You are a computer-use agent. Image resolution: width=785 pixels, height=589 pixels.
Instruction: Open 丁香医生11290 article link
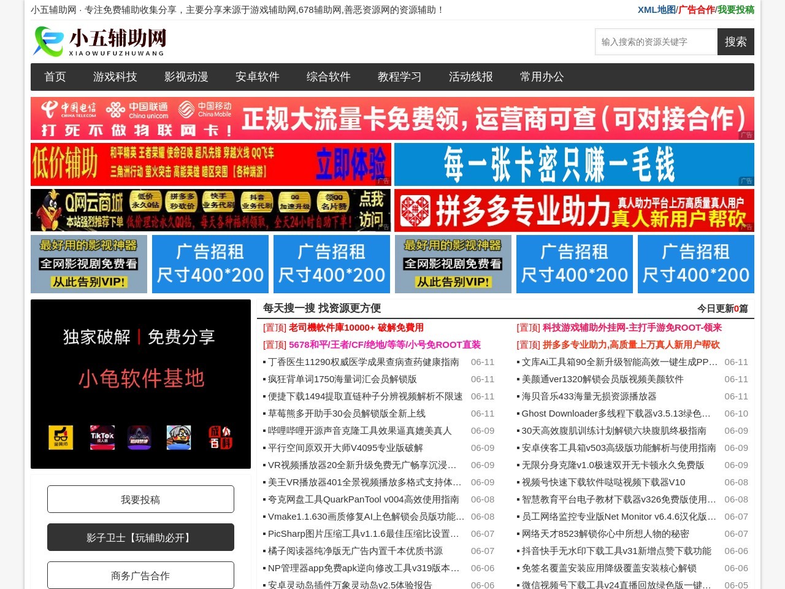(x=363, y=362)
